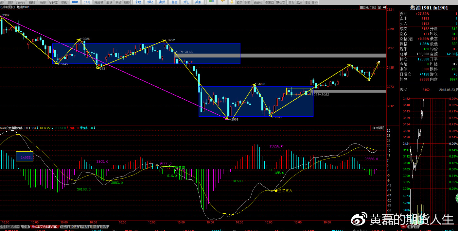Switch to the BOLL indicator tab
458x231 pixels.
pos(74,226)
